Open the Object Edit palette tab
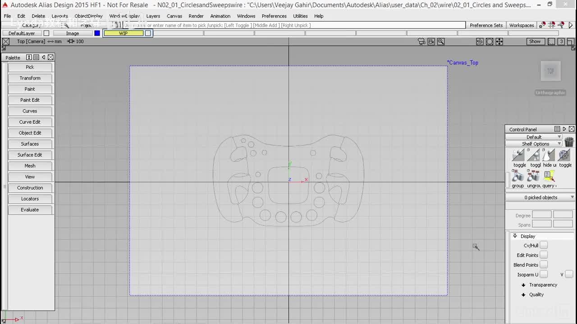The height and width of the screenshot is (324, 577). click(x=30, y=133)
